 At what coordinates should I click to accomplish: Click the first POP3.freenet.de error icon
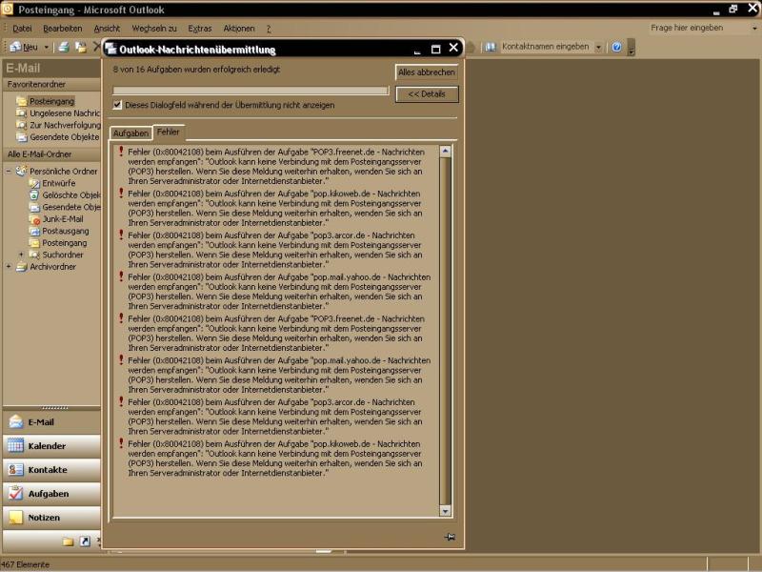[x=121, y=152]
